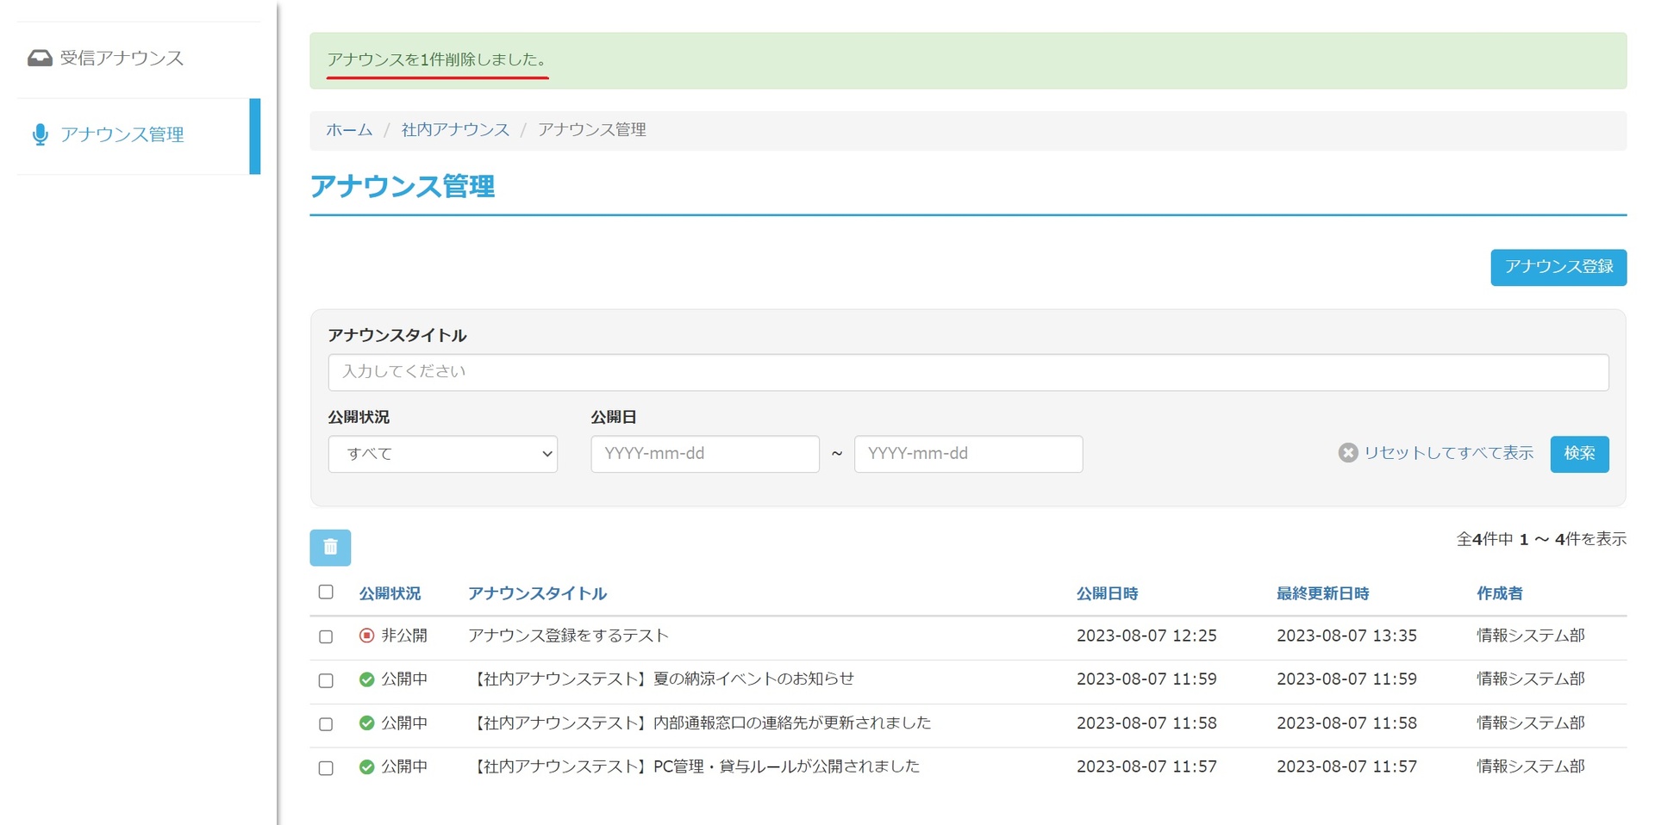Sort by アナウンスタイトル column header
Screen dimensions: 1655x825
(537, 593)
